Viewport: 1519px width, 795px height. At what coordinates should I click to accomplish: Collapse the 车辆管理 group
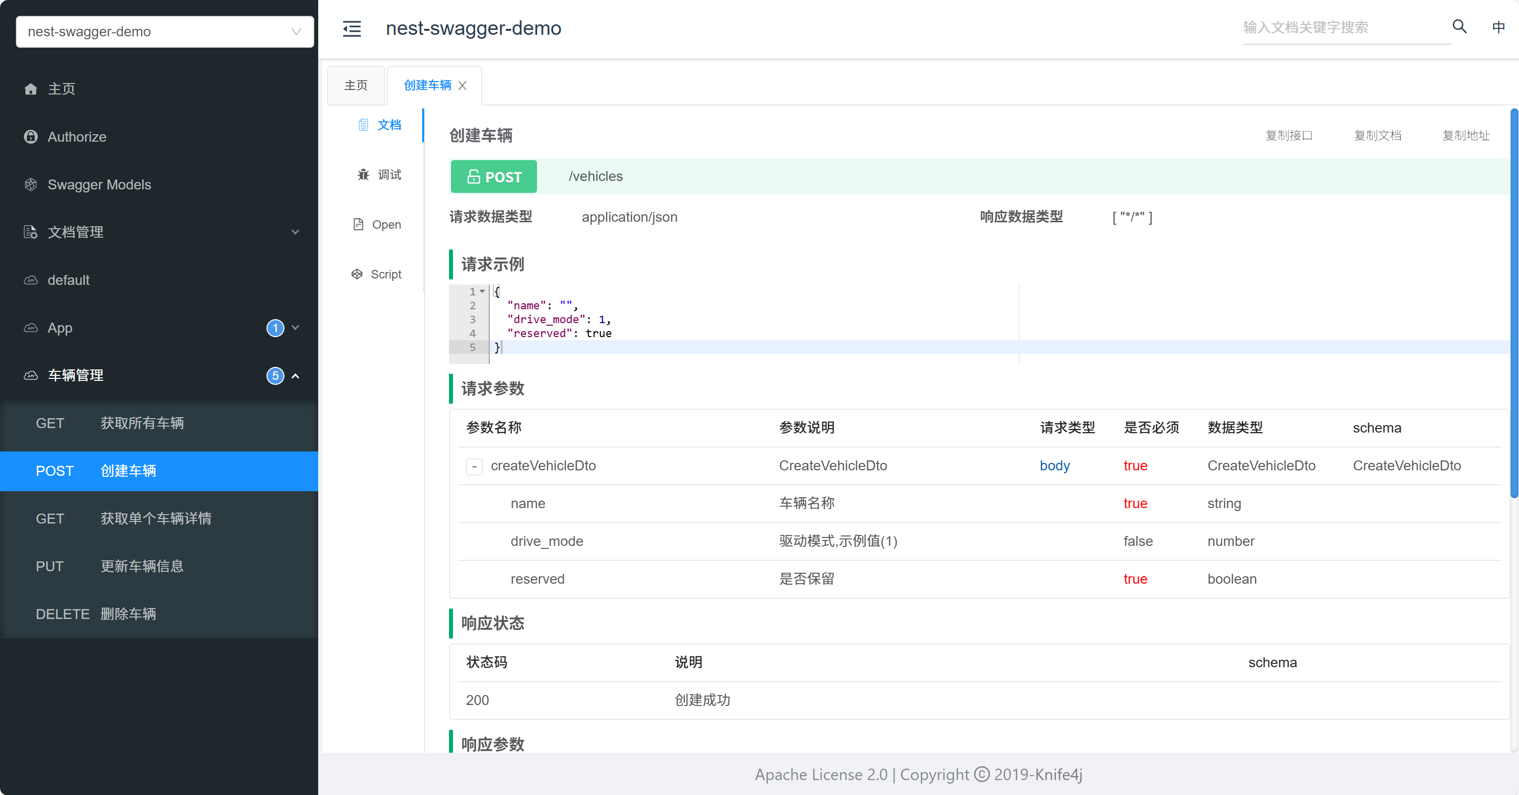click(x=295, y=376)
